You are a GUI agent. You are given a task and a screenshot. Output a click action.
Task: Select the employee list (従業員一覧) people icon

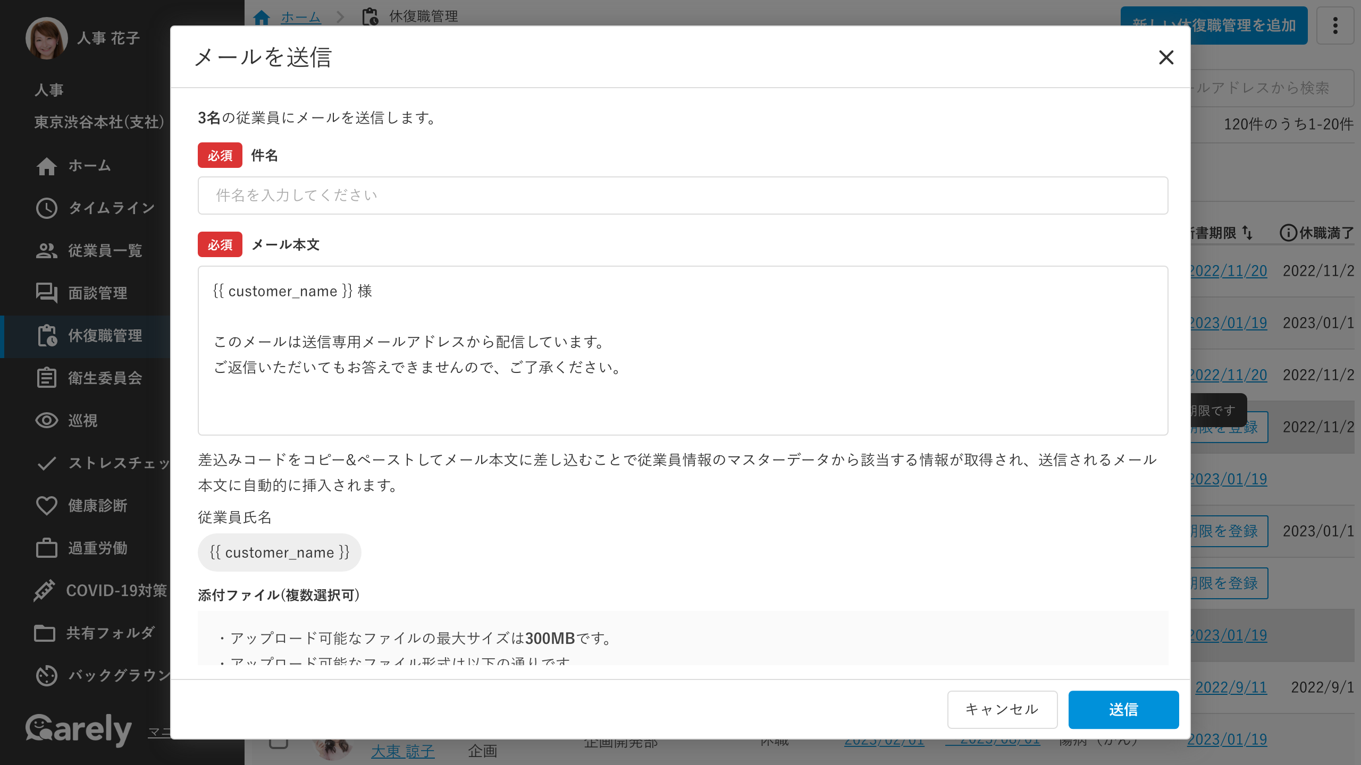(x=46, y=251)
